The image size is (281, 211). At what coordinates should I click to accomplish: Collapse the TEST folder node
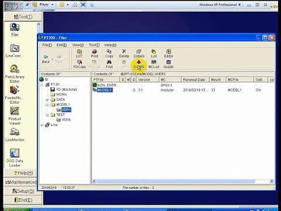(x=47, y=115)
